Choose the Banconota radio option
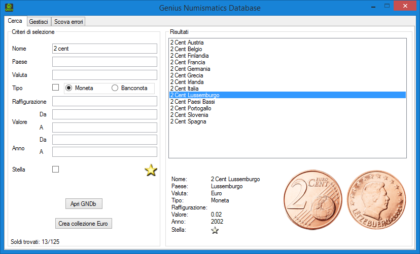Viewport: 420px width, 254px height. coord(115,88)
